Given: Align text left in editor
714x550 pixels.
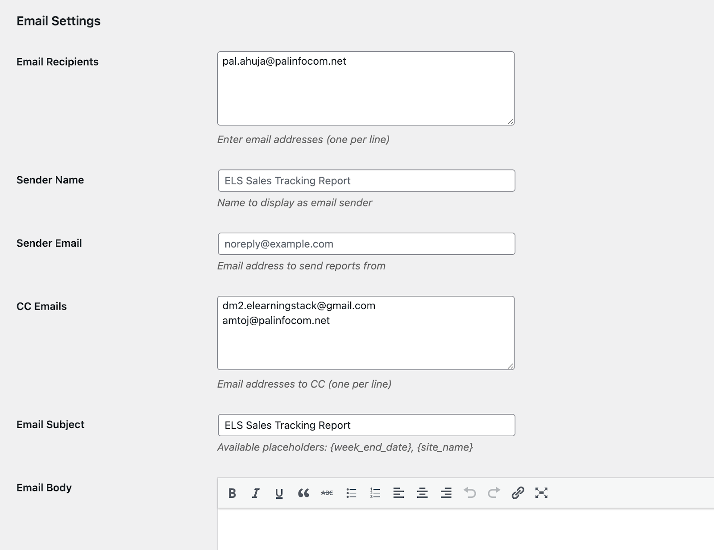Looking at the screenshot, I should pyautogui.click(x=399, y=493).
